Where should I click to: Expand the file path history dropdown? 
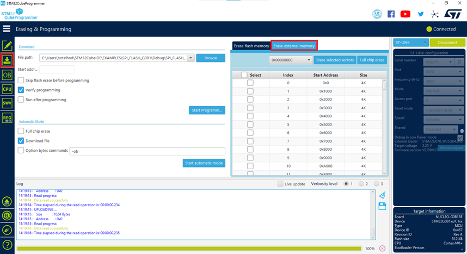tap(191, 58)
